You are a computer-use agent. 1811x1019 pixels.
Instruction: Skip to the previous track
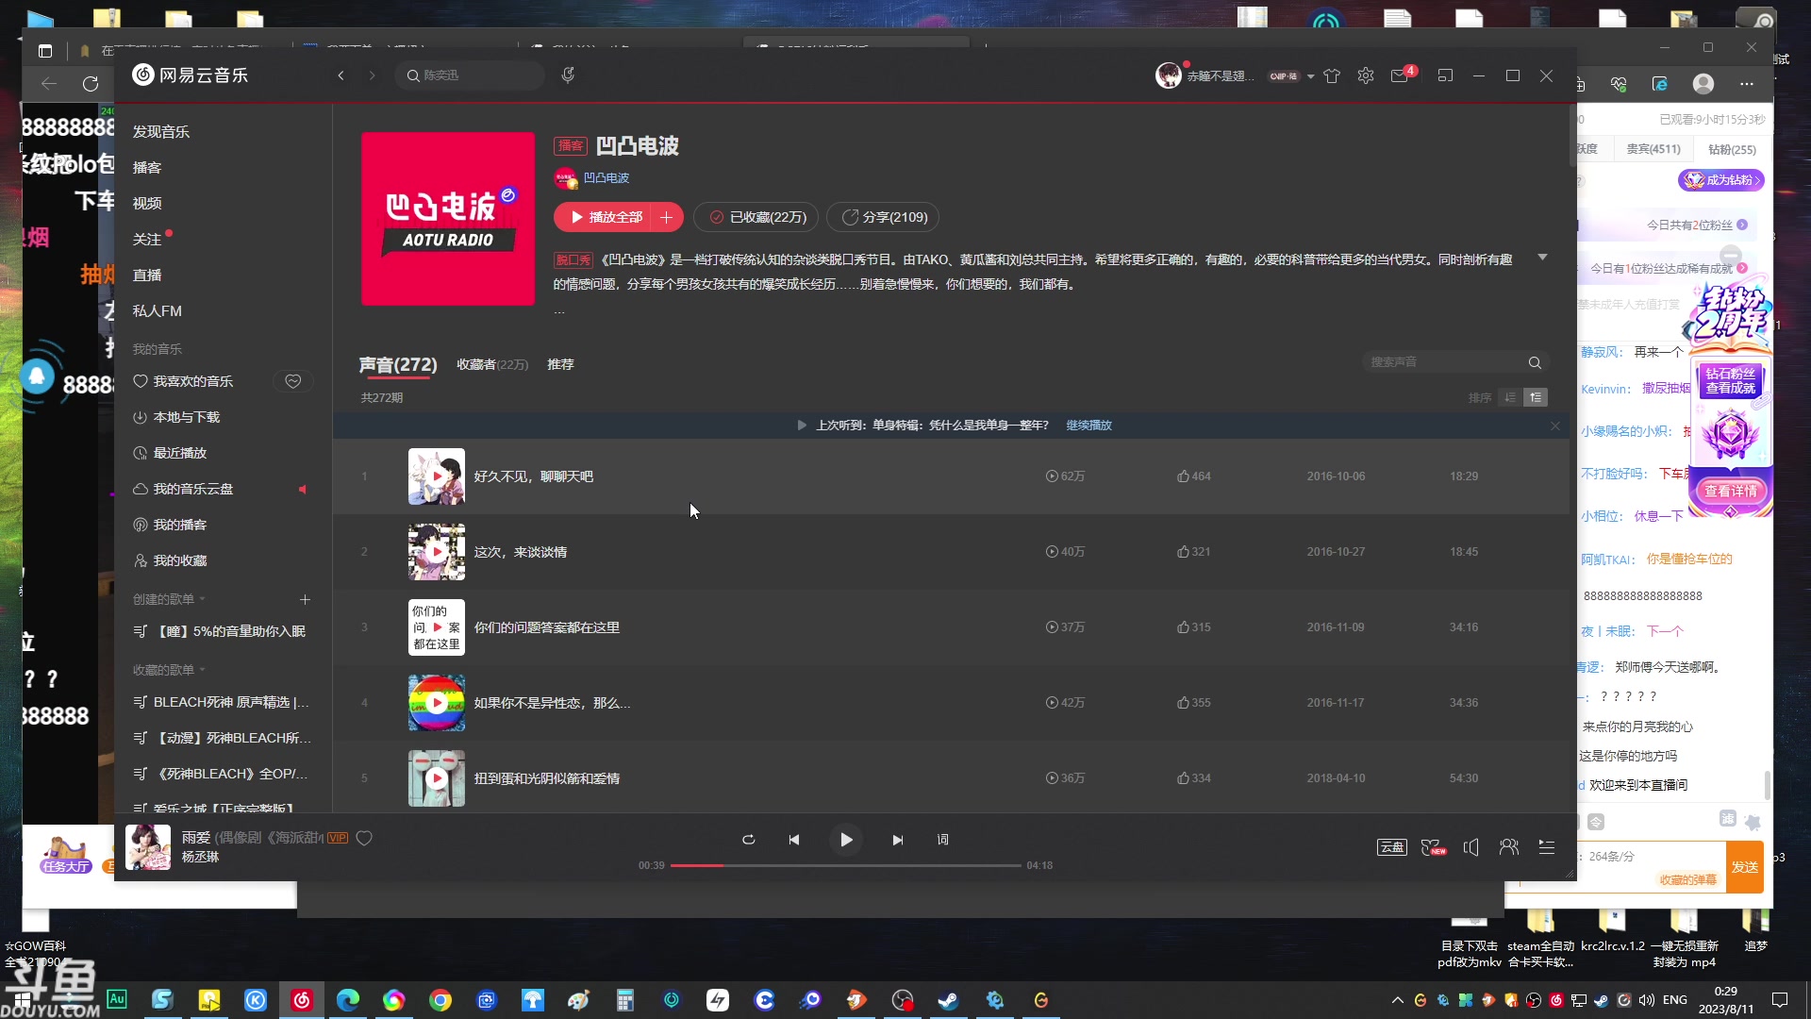pos(794,840)
